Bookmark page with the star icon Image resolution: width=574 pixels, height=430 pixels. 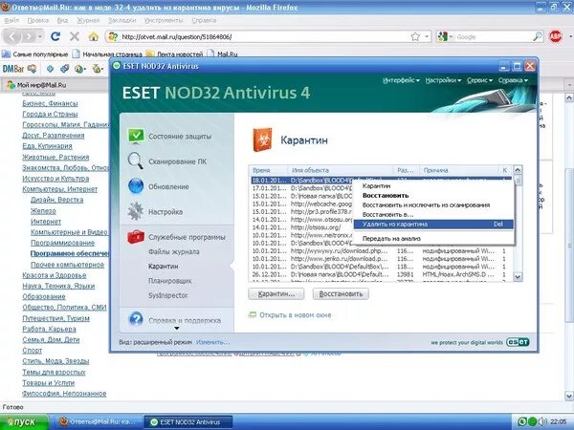pos(415,36)
